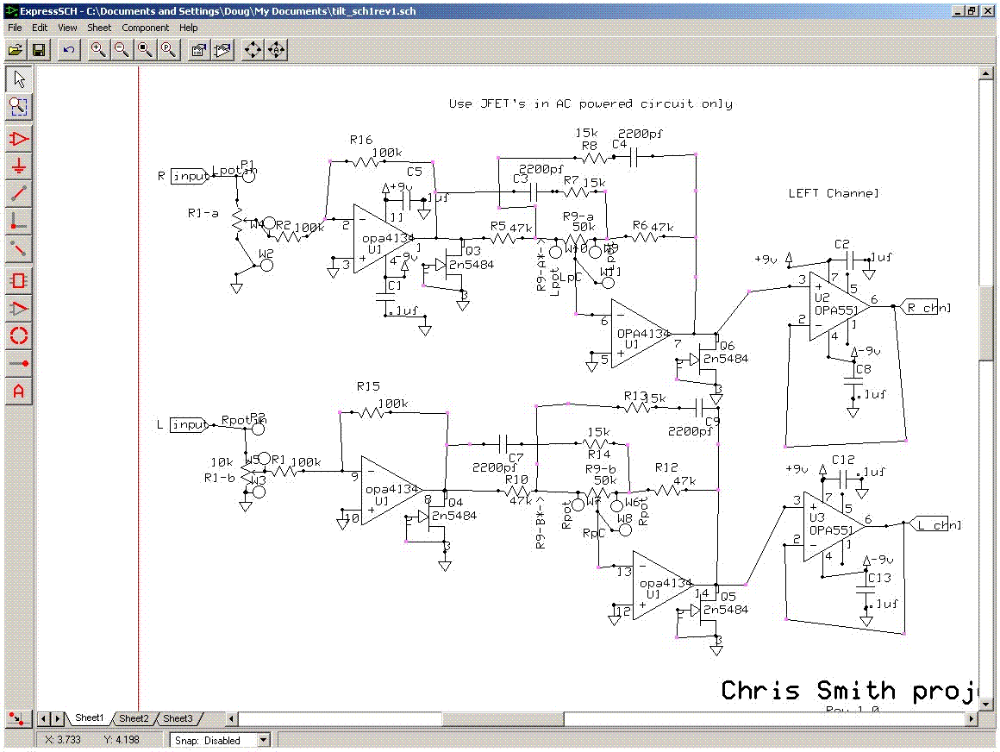Undo the last action
1000x752 pixels.
[69, 50]
